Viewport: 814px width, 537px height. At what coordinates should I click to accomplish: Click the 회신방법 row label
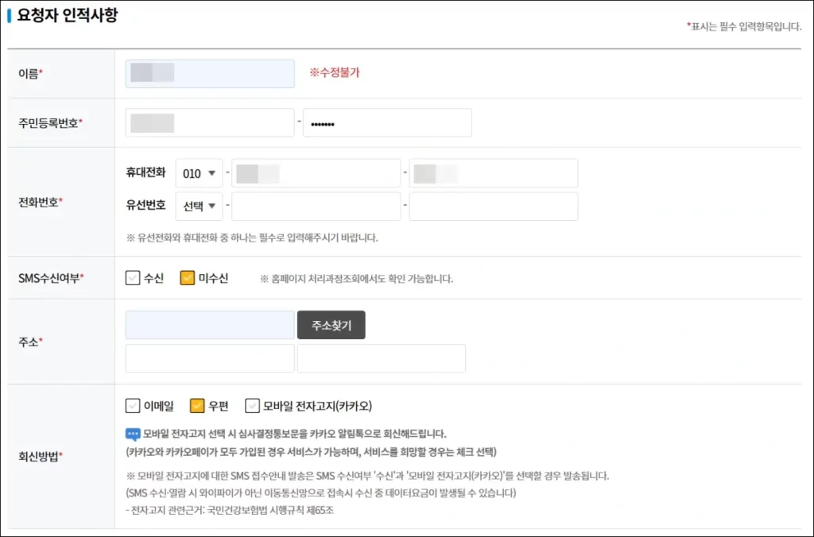click(x=41, y=457)
